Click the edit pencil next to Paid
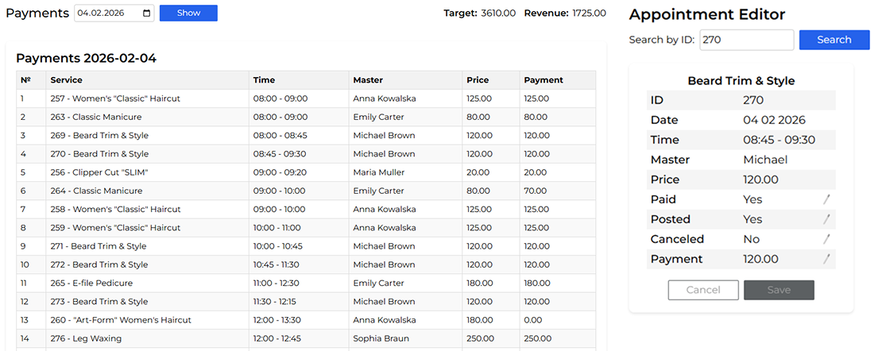The image size is (878, 351). coord(826,199)
